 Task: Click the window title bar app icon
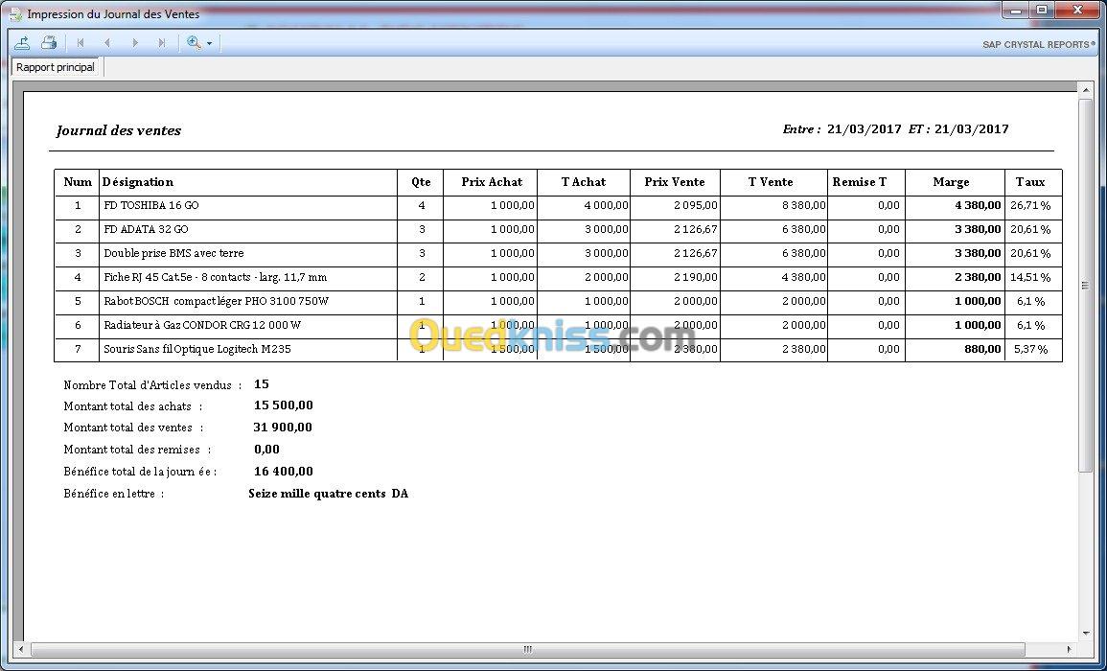point(15,14)
